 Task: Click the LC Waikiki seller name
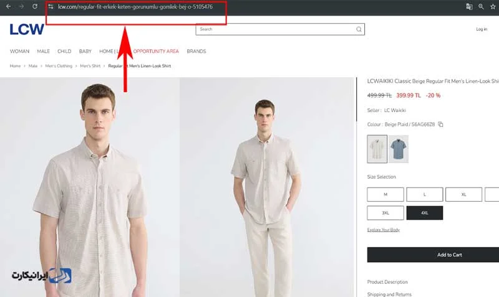point(395,110)
